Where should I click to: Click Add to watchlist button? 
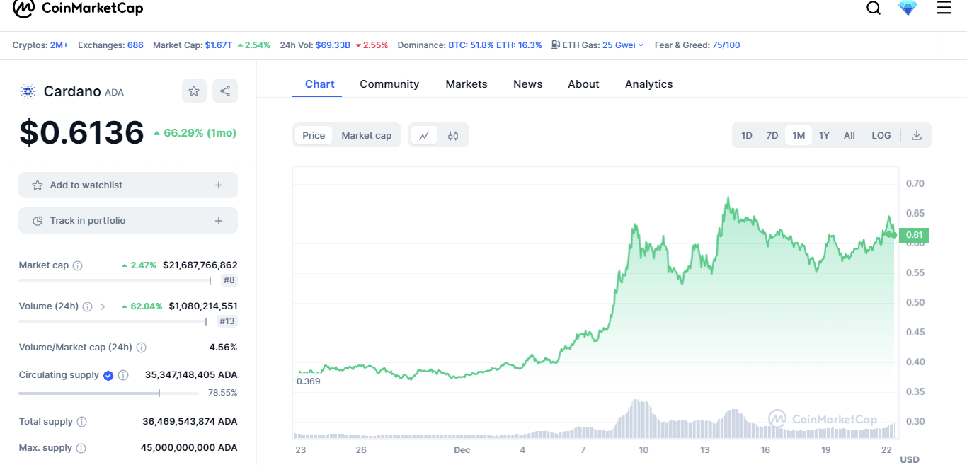pos(128,185)
